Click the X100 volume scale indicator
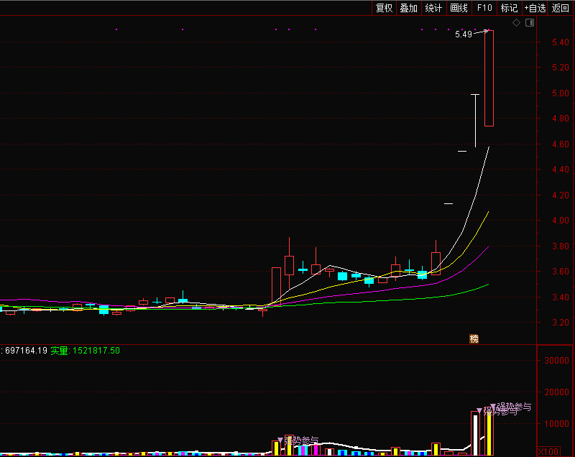Viewport: 575px width, 457px height. [548, 451]
